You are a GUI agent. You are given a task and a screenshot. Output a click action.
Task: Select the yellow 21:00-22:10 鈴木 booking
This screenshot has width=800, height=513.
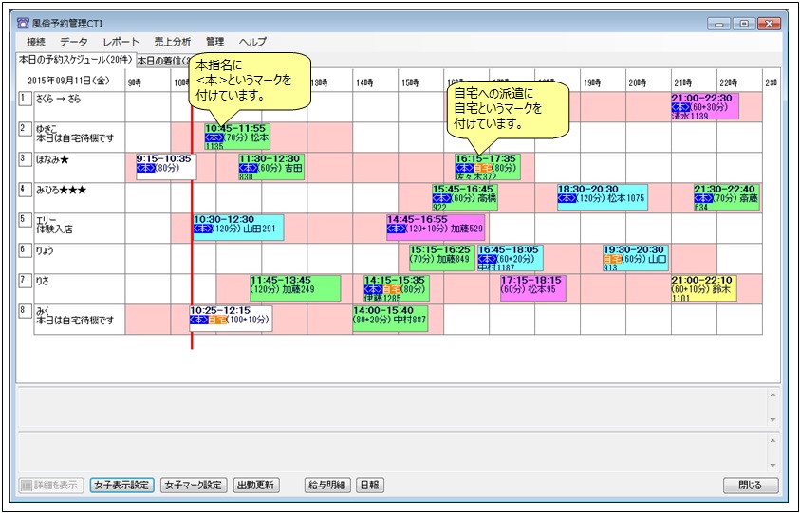(x=701, y=288)
